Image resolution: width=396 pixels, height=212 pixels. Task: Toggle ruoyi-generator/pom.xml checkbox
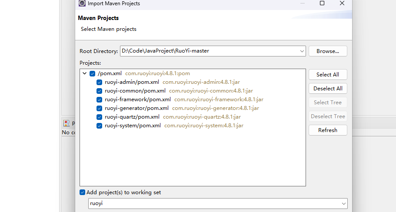point(99,108)
